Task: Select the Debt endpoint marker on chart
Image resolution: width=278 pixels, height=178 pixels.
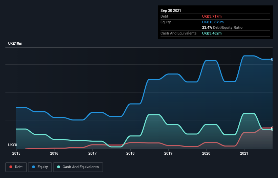Action: click(272, 128)
